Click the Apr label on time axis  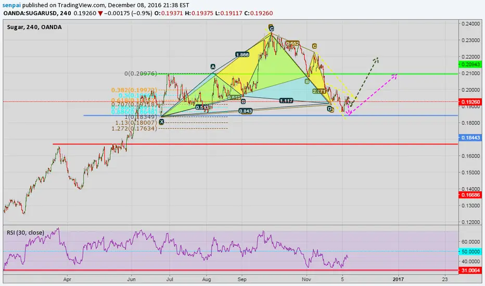point(67,279)
